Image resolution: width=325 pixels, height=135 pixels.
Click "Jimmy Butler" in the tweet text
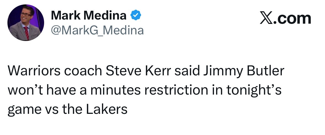click(243, 71)
